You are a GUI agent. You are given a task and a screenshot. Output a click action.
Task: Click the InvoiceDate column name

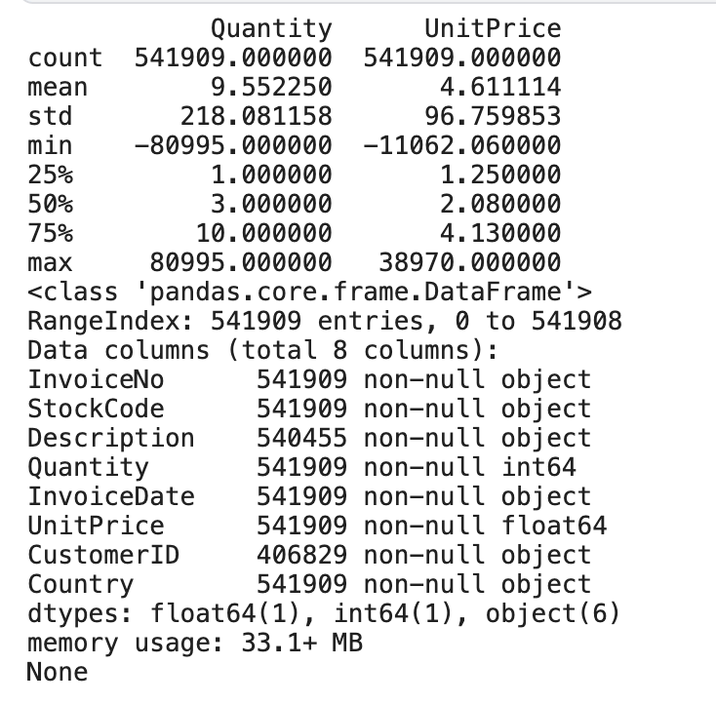click(x=110, y=496)
